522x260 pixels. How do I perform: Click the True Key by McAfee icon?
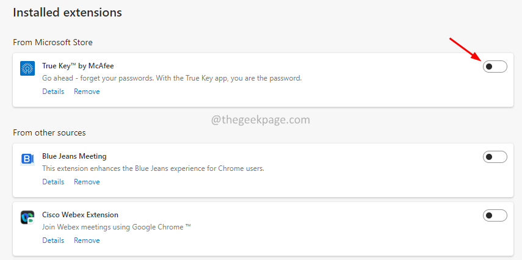27,68
